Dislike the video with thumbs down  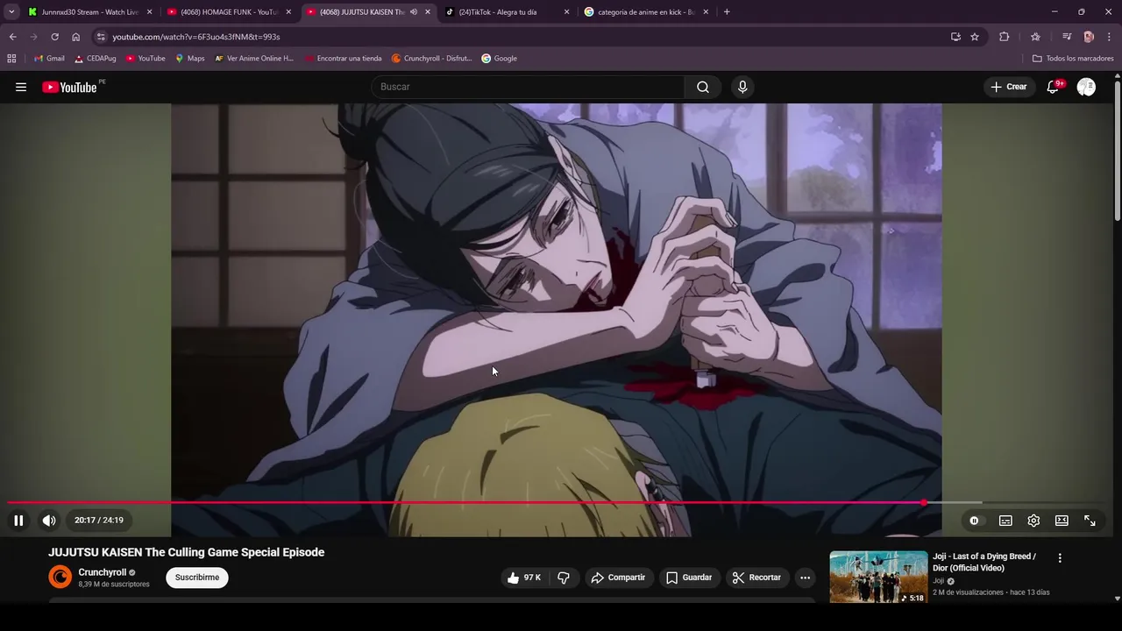[564, 578]
